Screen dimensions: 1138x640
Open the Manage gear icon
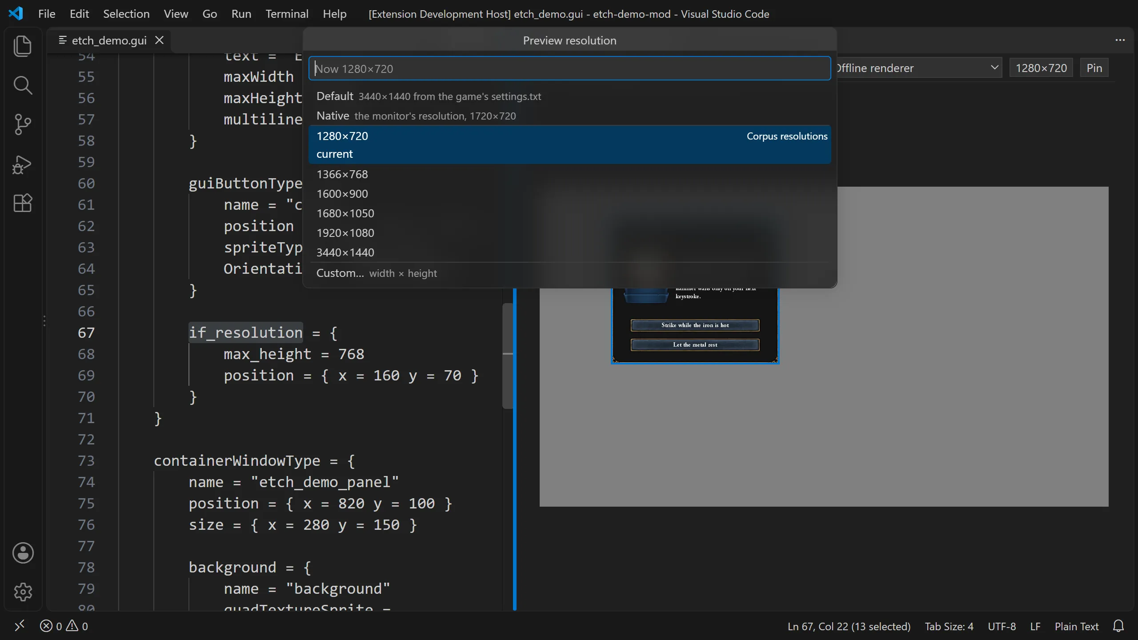click(x=23, y=592)
